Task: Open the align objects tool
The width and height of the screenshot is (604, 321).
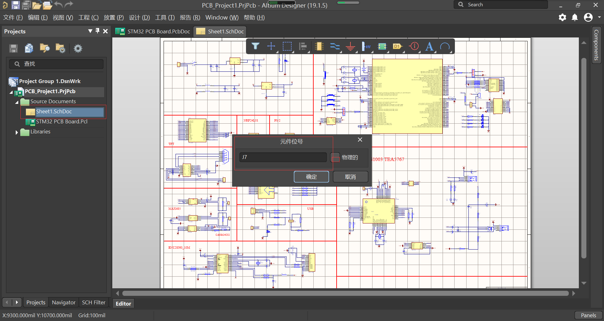Action: (x=303, y=46)
